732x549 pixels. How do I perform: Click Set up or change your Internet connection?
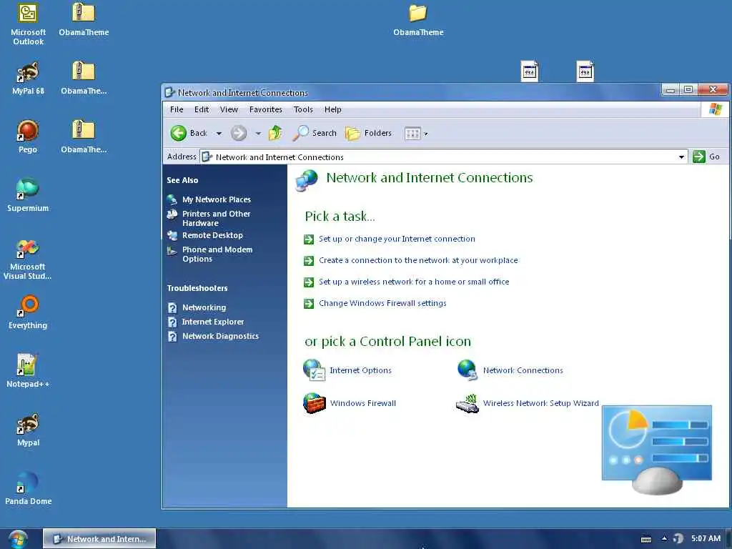tap(397, 239)
